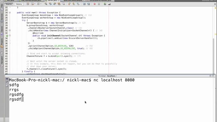Switch to FileChannelsSample.java tab
This screenshot has width=217, height=122.
(x=31, y=1)
